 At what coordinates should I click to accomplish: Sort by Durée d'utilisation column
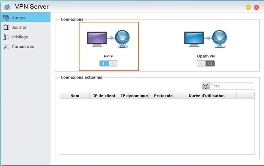(x=207, y=95)
